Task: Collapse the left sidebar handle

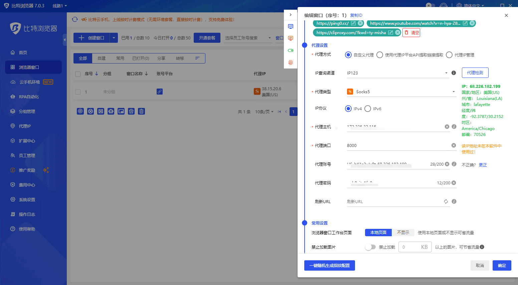Action: tap(65, 40)
